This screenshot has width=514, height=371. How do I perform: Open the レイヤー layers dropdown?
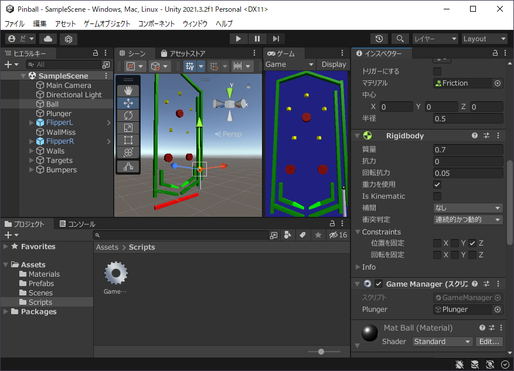[x=435, y=39]
